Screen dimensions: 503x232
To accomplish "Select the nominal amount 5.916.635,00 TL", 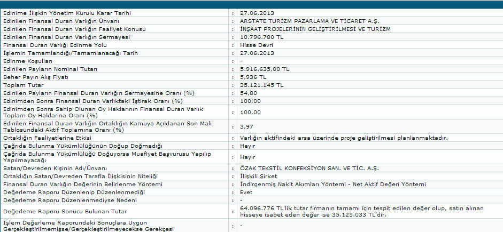I will pos(266,69).
